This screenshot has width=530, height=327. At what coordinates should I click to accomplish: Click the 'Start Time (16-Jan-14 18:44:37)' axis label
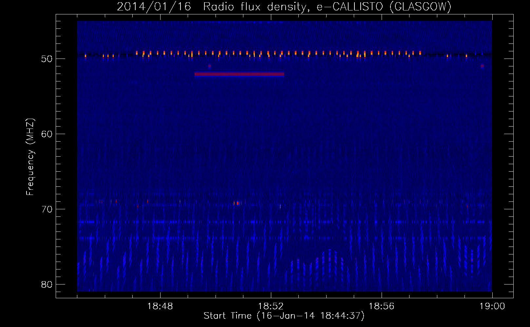(284, 316)
